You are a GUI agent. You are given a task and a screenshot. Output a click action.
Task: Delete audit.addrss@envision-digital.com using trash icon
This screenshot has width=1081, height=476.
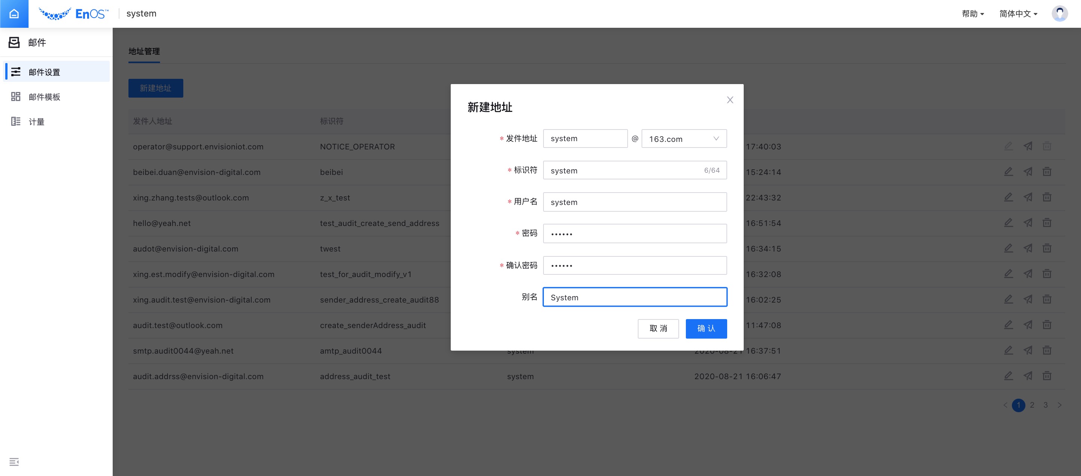tap(1046, 376)
